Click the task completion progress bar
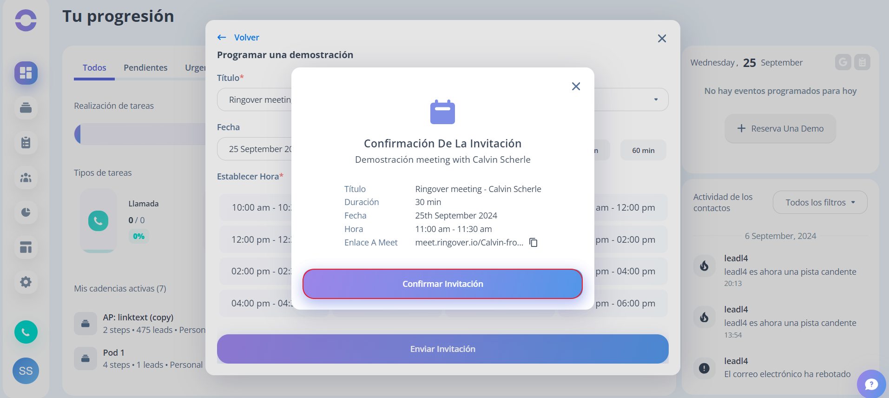 (140, 134)
